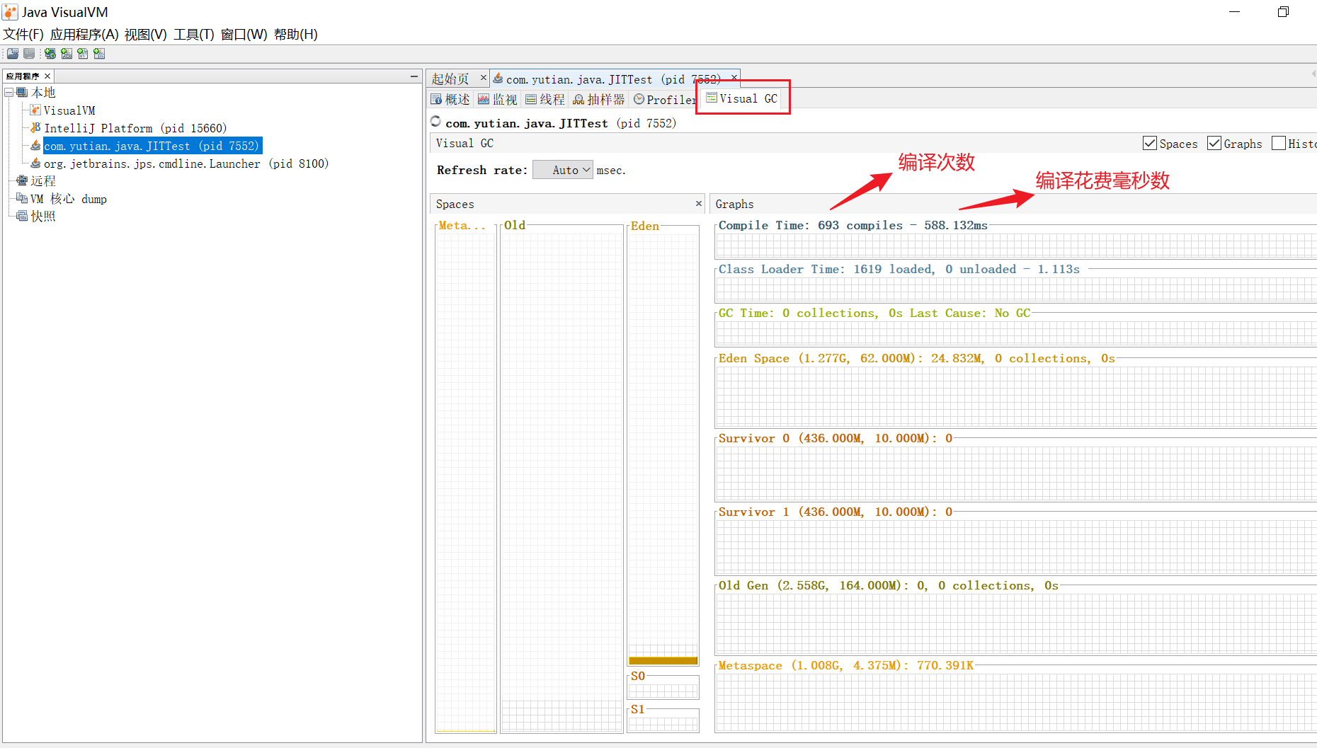Close the Spaces panel with its X icon
This screenshot has height=748, width=1317.
pyautogui.click(x=698, y=204)
